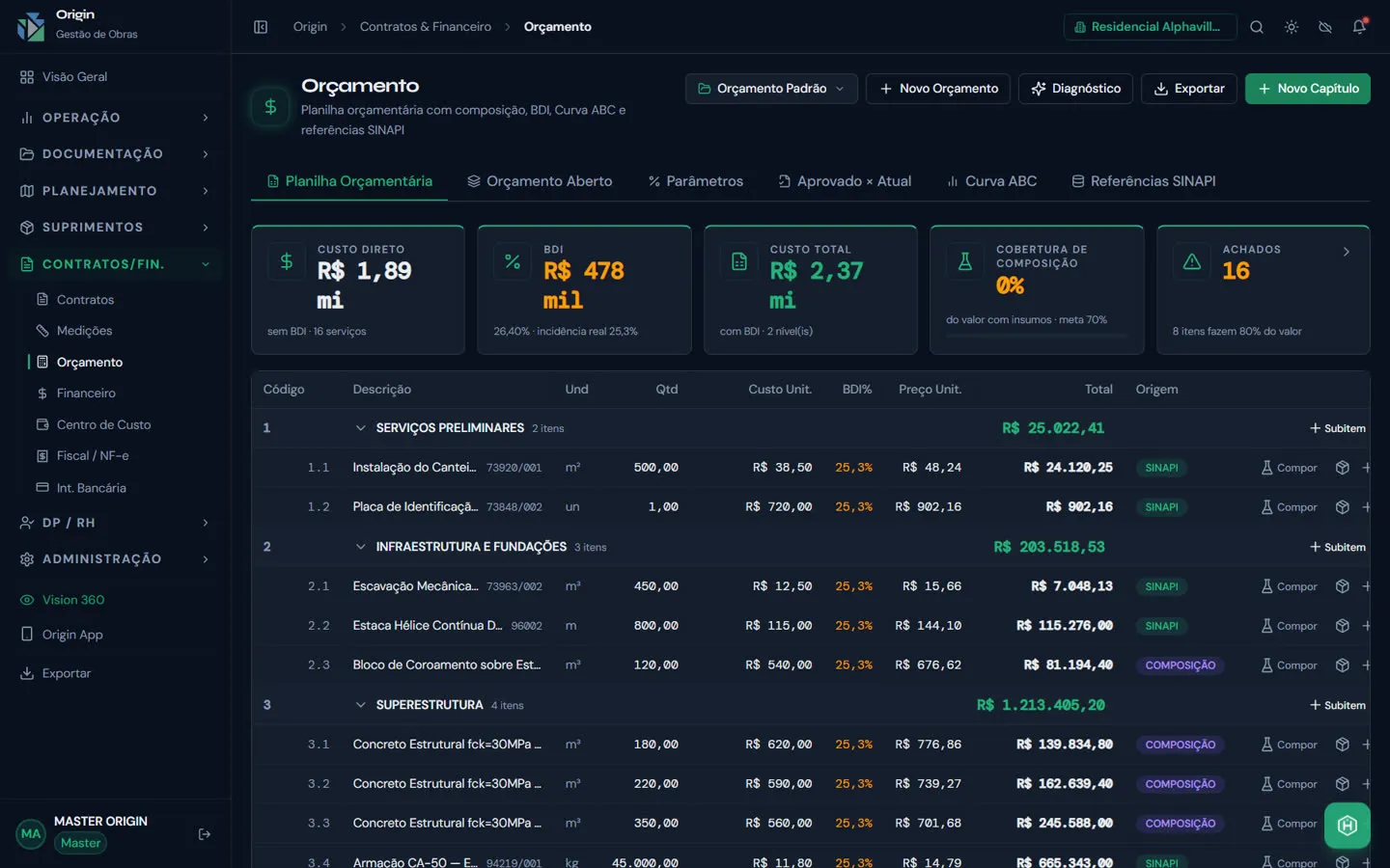Screen dimensions: 1390x868
Task: Switch to Orçamento Aberto tab
Action: 540,181
